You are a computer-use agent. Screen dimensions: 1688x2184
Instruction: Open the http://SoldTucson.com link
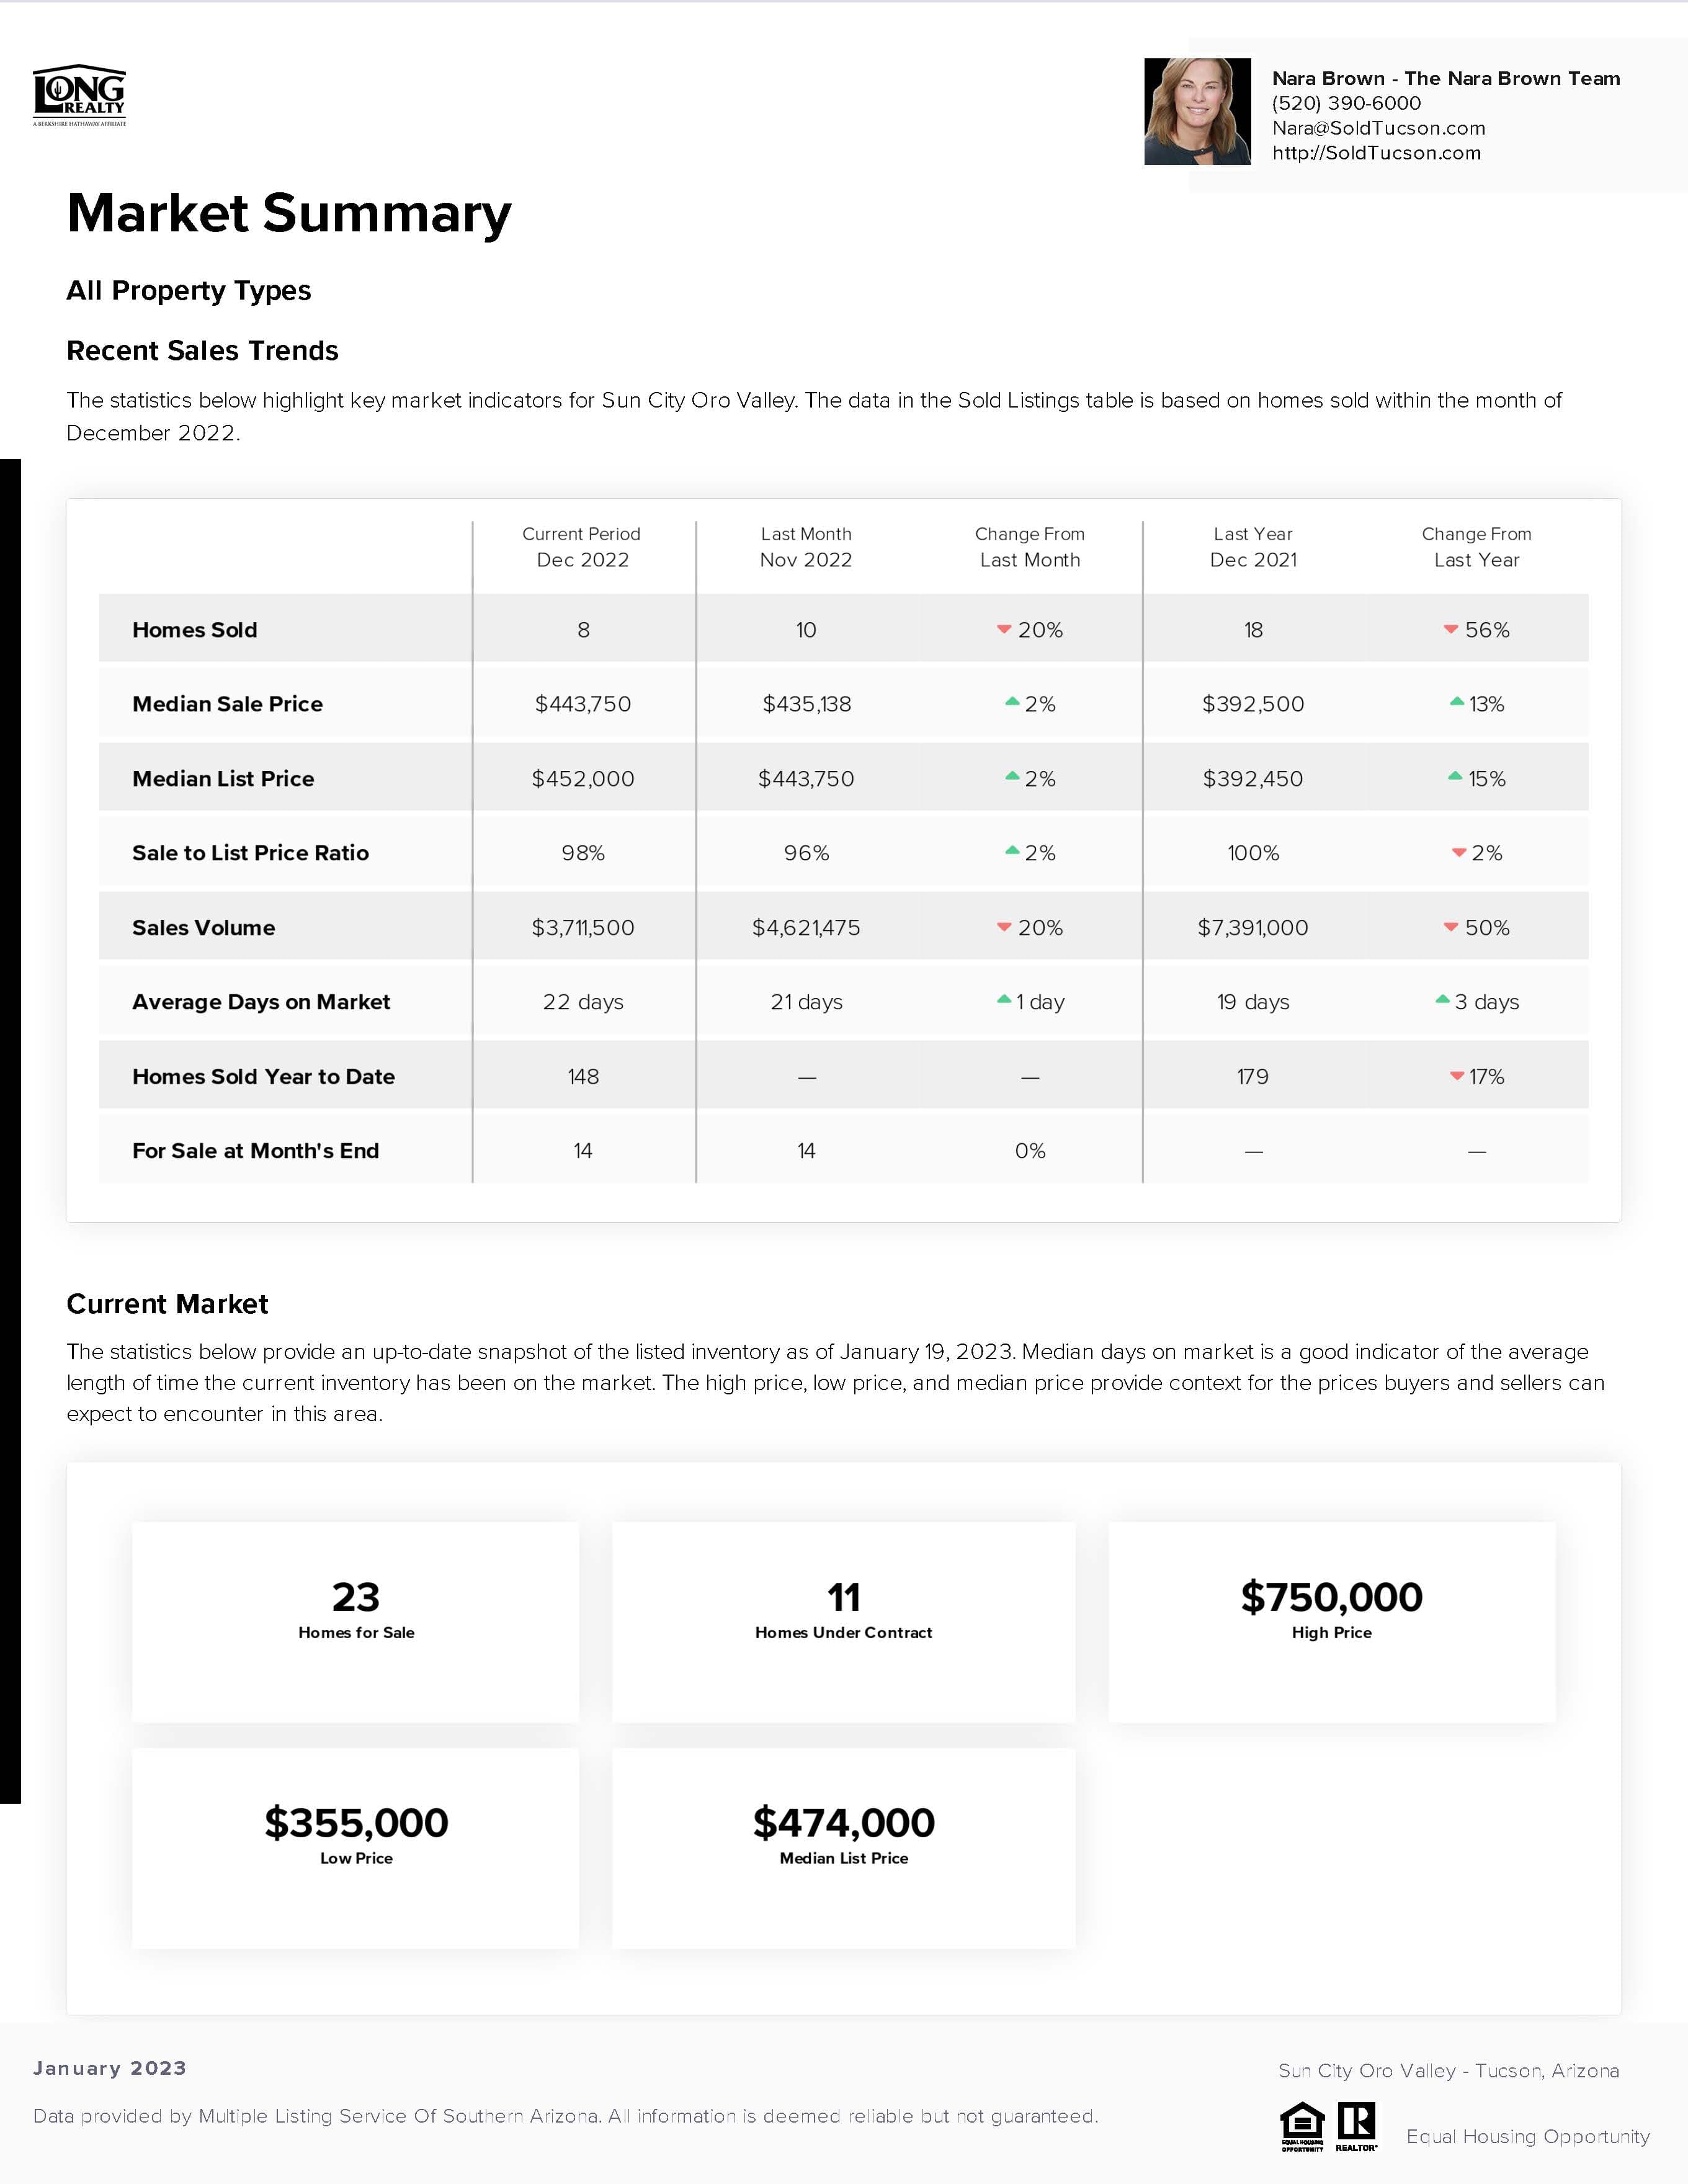1376,153
